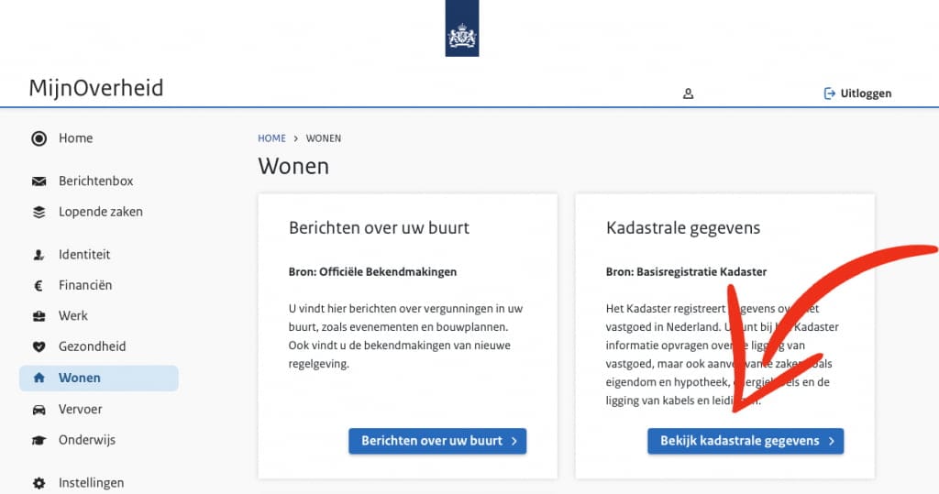Click the Wonen page heading
Viewport: 939px width, 494px height.
coord(293,167)
